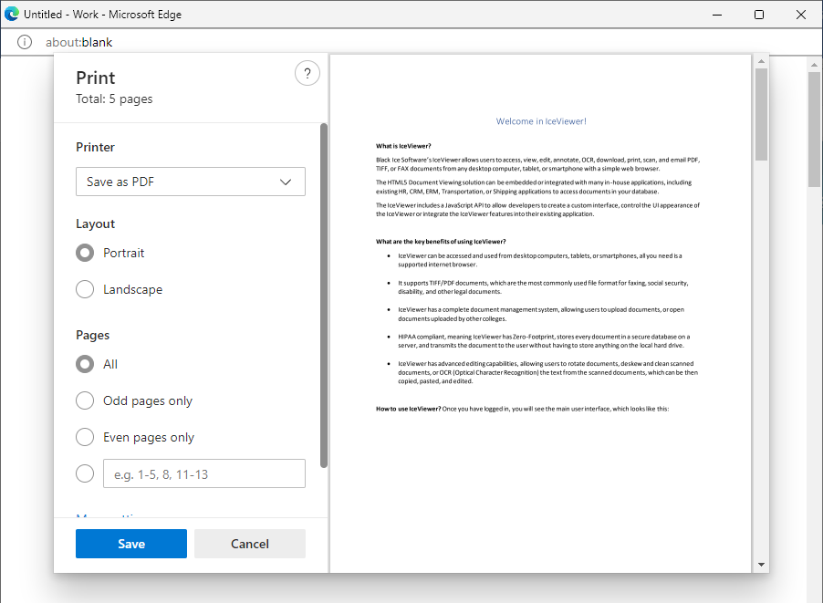Select the custom page range radio button

(85, 473)
